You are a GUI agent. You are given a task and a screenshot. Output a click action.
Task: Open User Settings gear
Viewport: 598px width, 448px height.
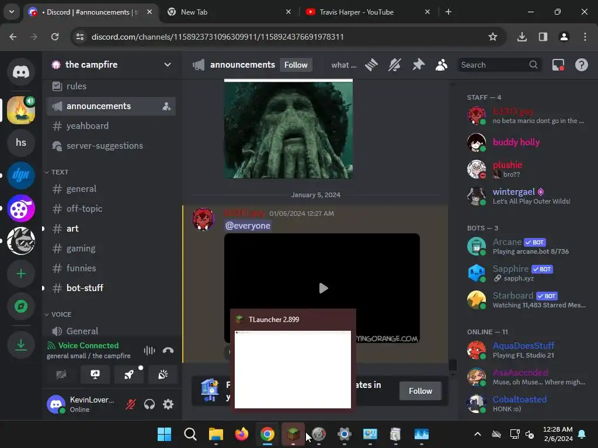pyautogui.click(x=168, y=404)
